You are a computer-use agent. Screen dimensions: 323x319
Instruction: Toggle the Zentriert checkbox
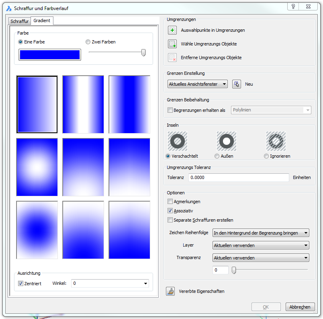[x=21, y=284]
